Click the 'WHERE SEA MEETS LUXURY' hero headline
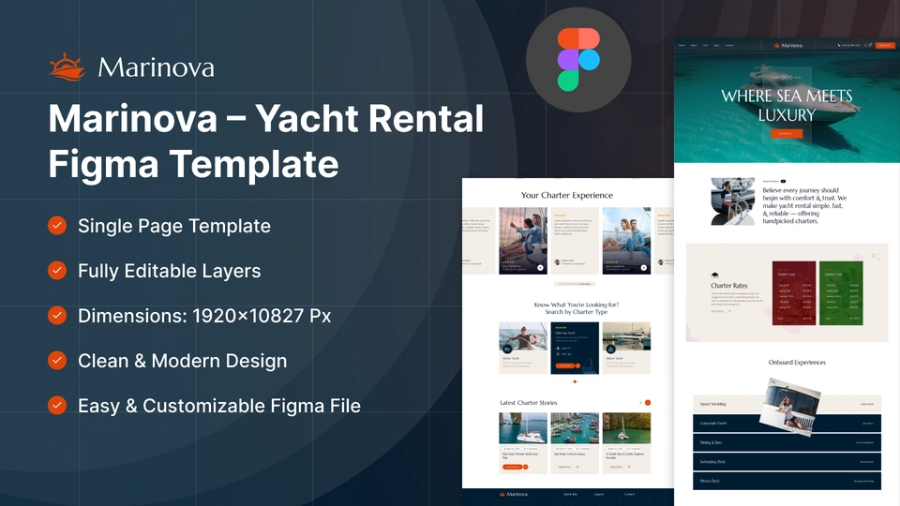The image size is (900, 506). (x=787, y=105)
